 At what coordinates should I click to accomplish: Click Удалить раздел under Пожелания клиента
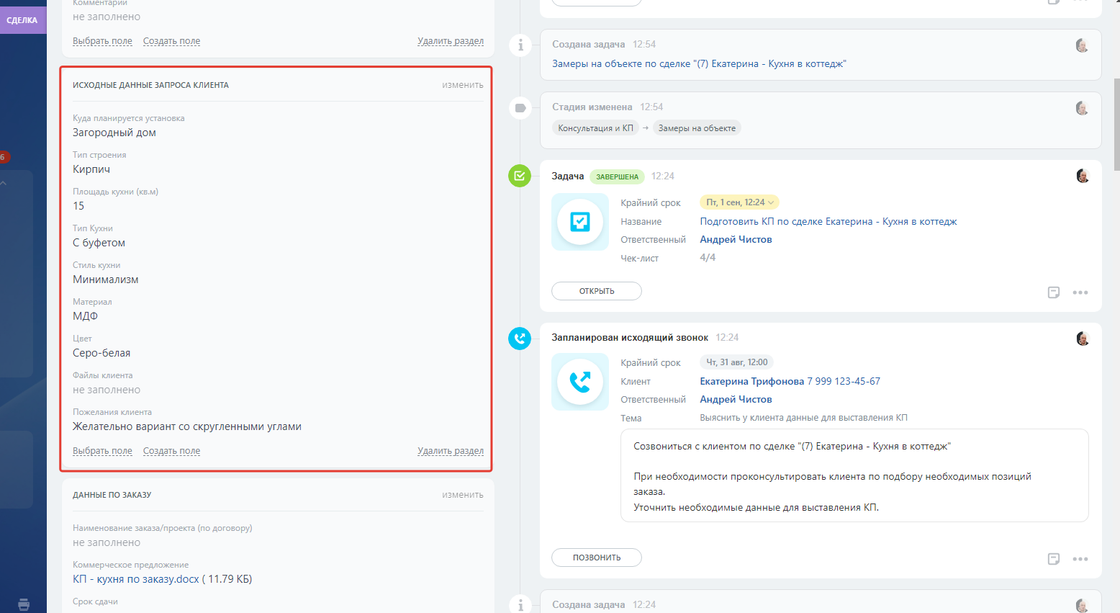(450, 451)
